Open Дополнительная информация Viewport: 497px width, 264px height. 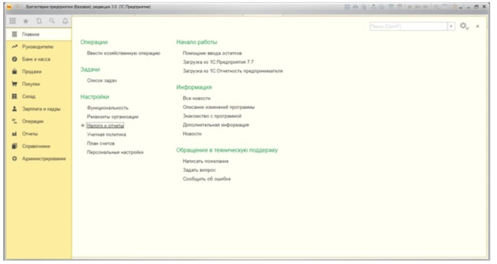215,125
